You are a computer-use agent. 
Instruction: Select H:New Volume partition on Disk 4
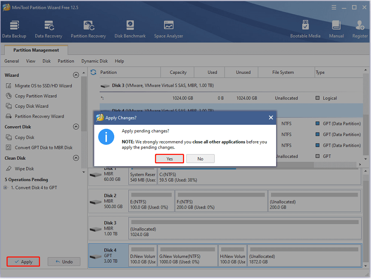coord(232,255)
